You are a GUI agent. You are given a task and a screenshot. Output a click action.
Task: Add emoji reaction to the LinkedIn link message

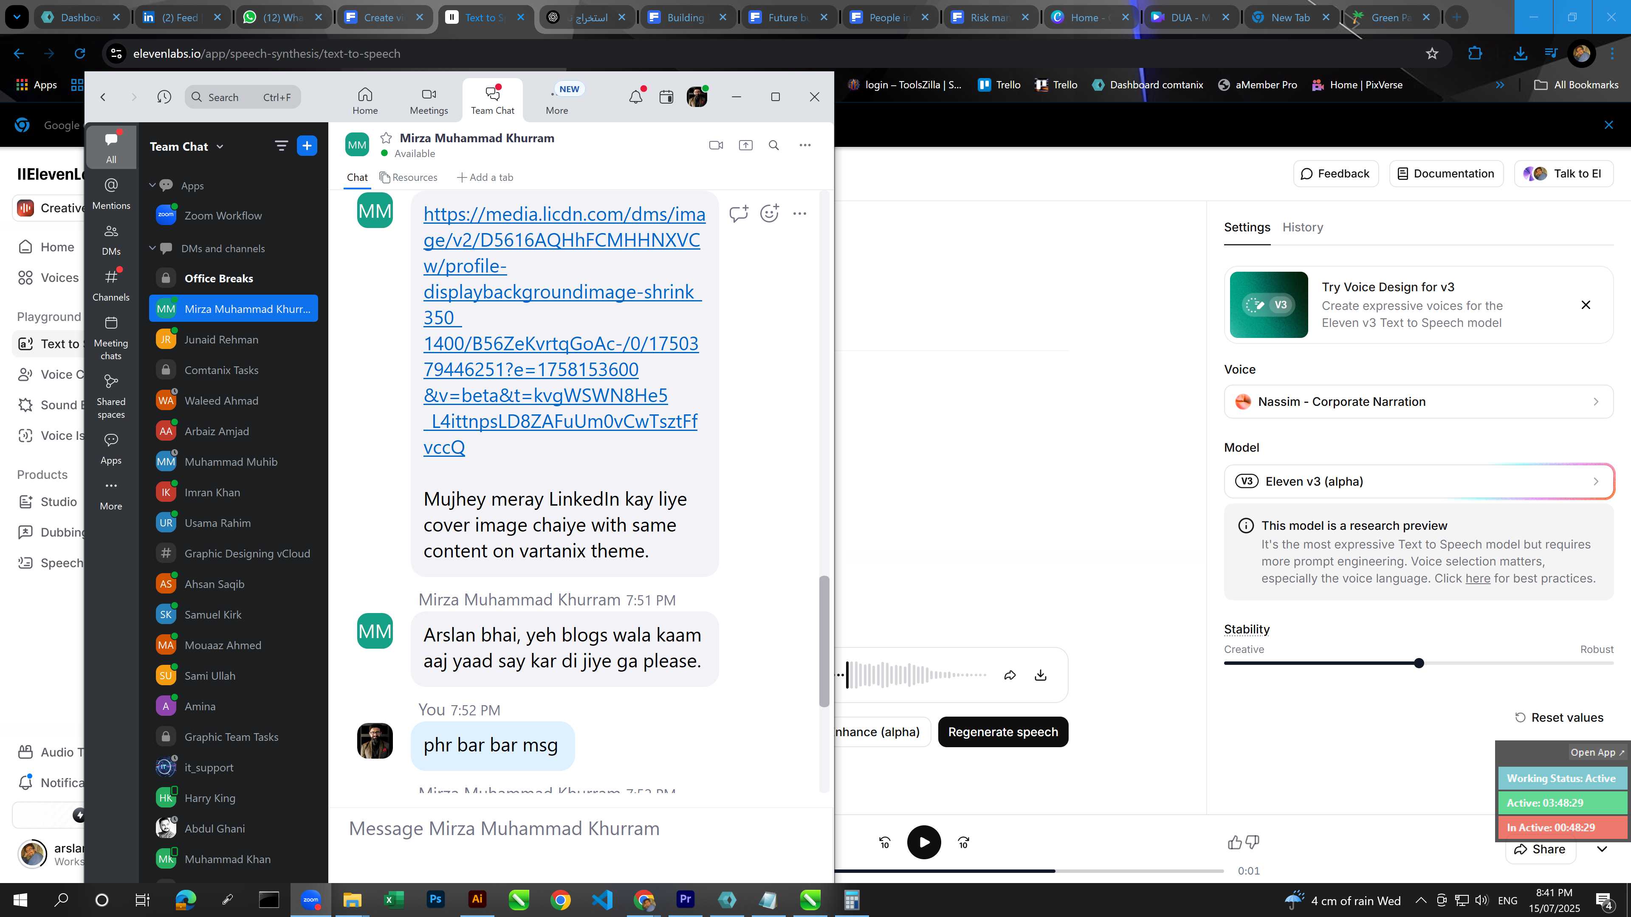pos(769,213)
